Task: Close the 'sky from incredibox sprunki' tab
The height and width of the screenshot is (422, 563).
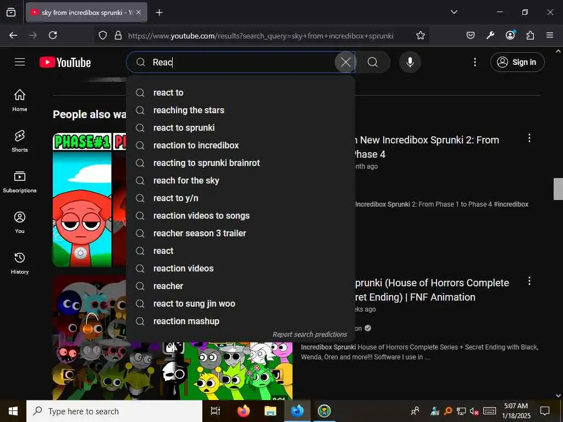Action: coord(139,12)
